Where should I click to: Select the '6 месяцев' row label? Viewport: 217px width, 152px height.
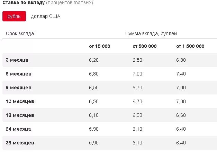click(x=19, y=74)
